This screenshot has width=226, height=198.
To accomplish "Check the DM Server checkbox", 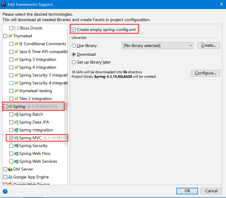I will point(5,169).
